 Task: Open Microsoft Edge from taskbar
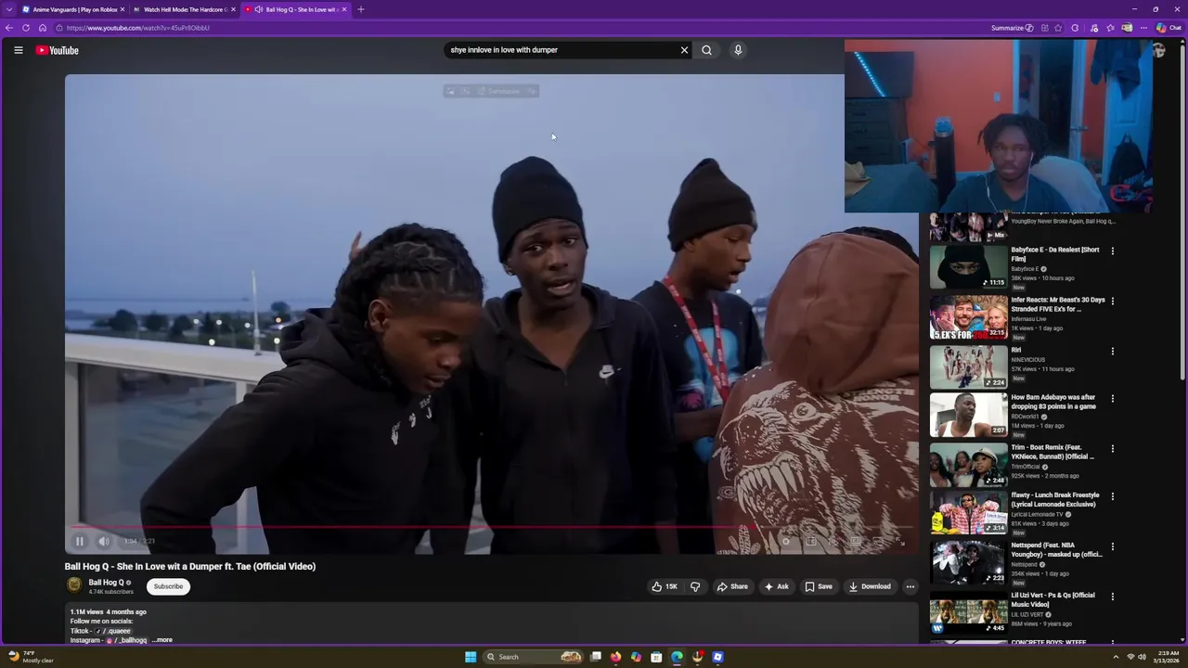677,657
